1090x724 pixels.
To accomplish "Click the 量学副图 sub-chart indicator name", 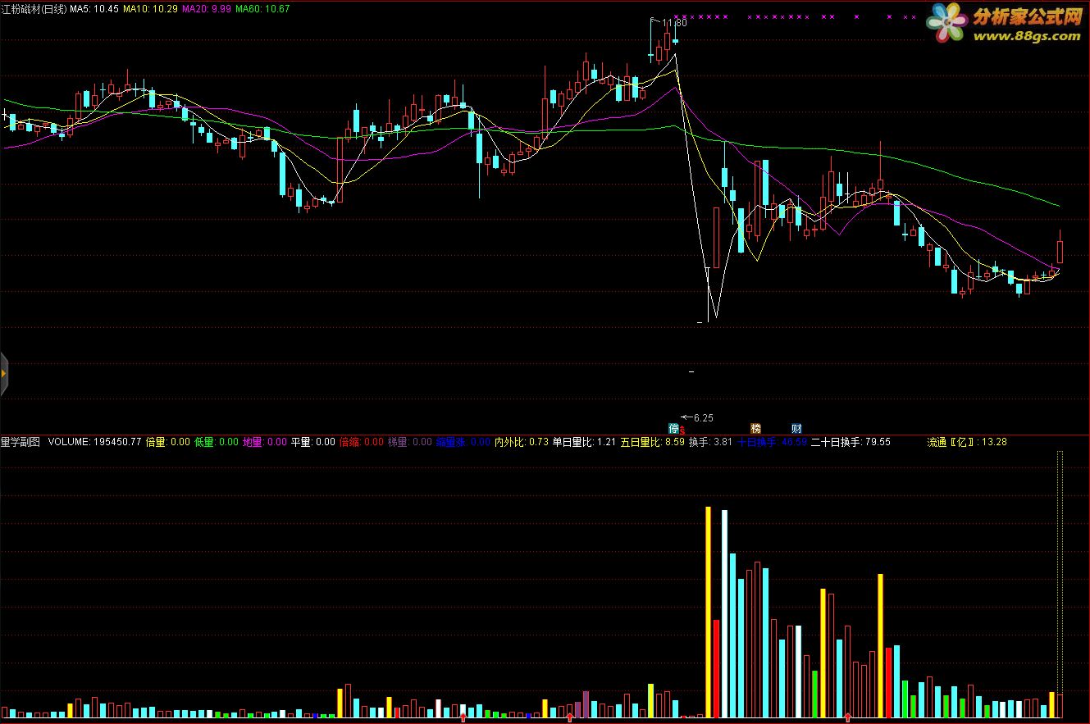I will coord(20,442).
